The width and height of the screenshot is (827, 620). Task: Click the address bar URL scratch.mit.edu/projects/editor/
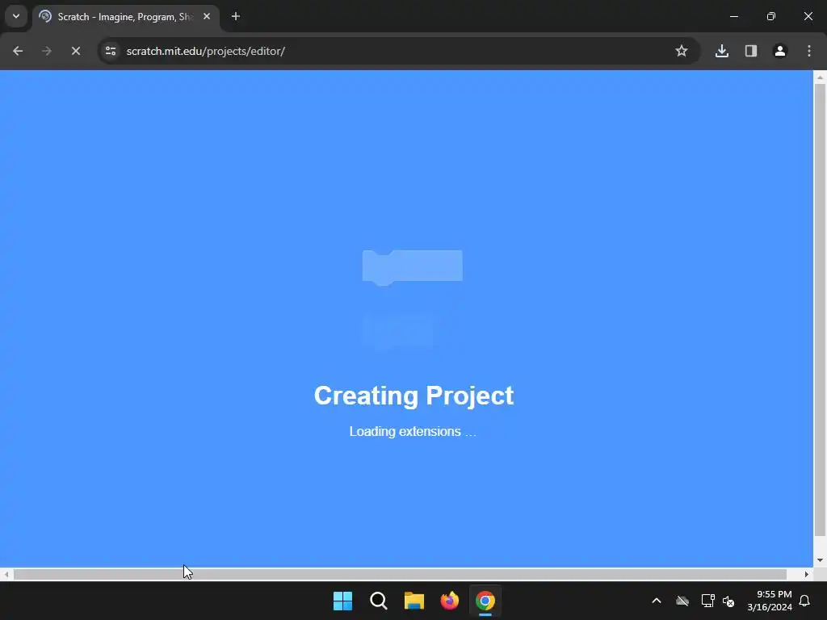coord(206,51)
